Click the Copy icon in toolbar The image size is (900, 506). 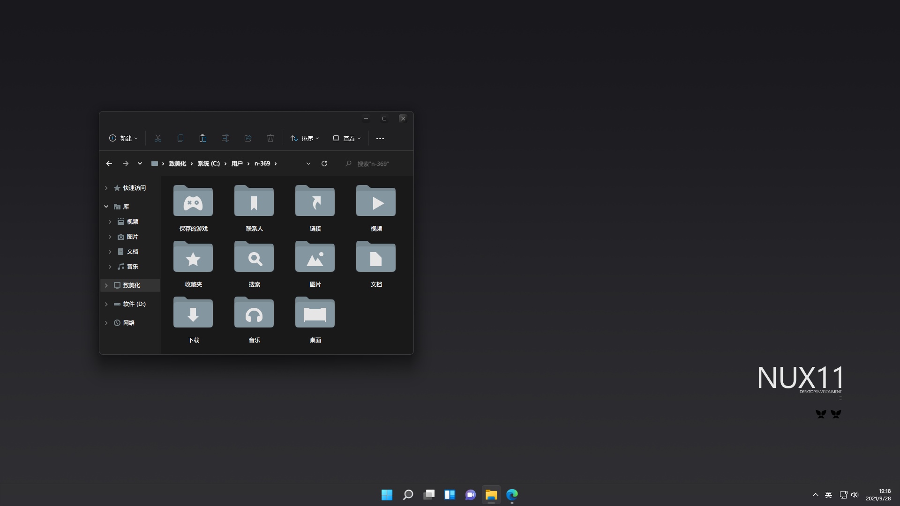[x=180, y=138]
